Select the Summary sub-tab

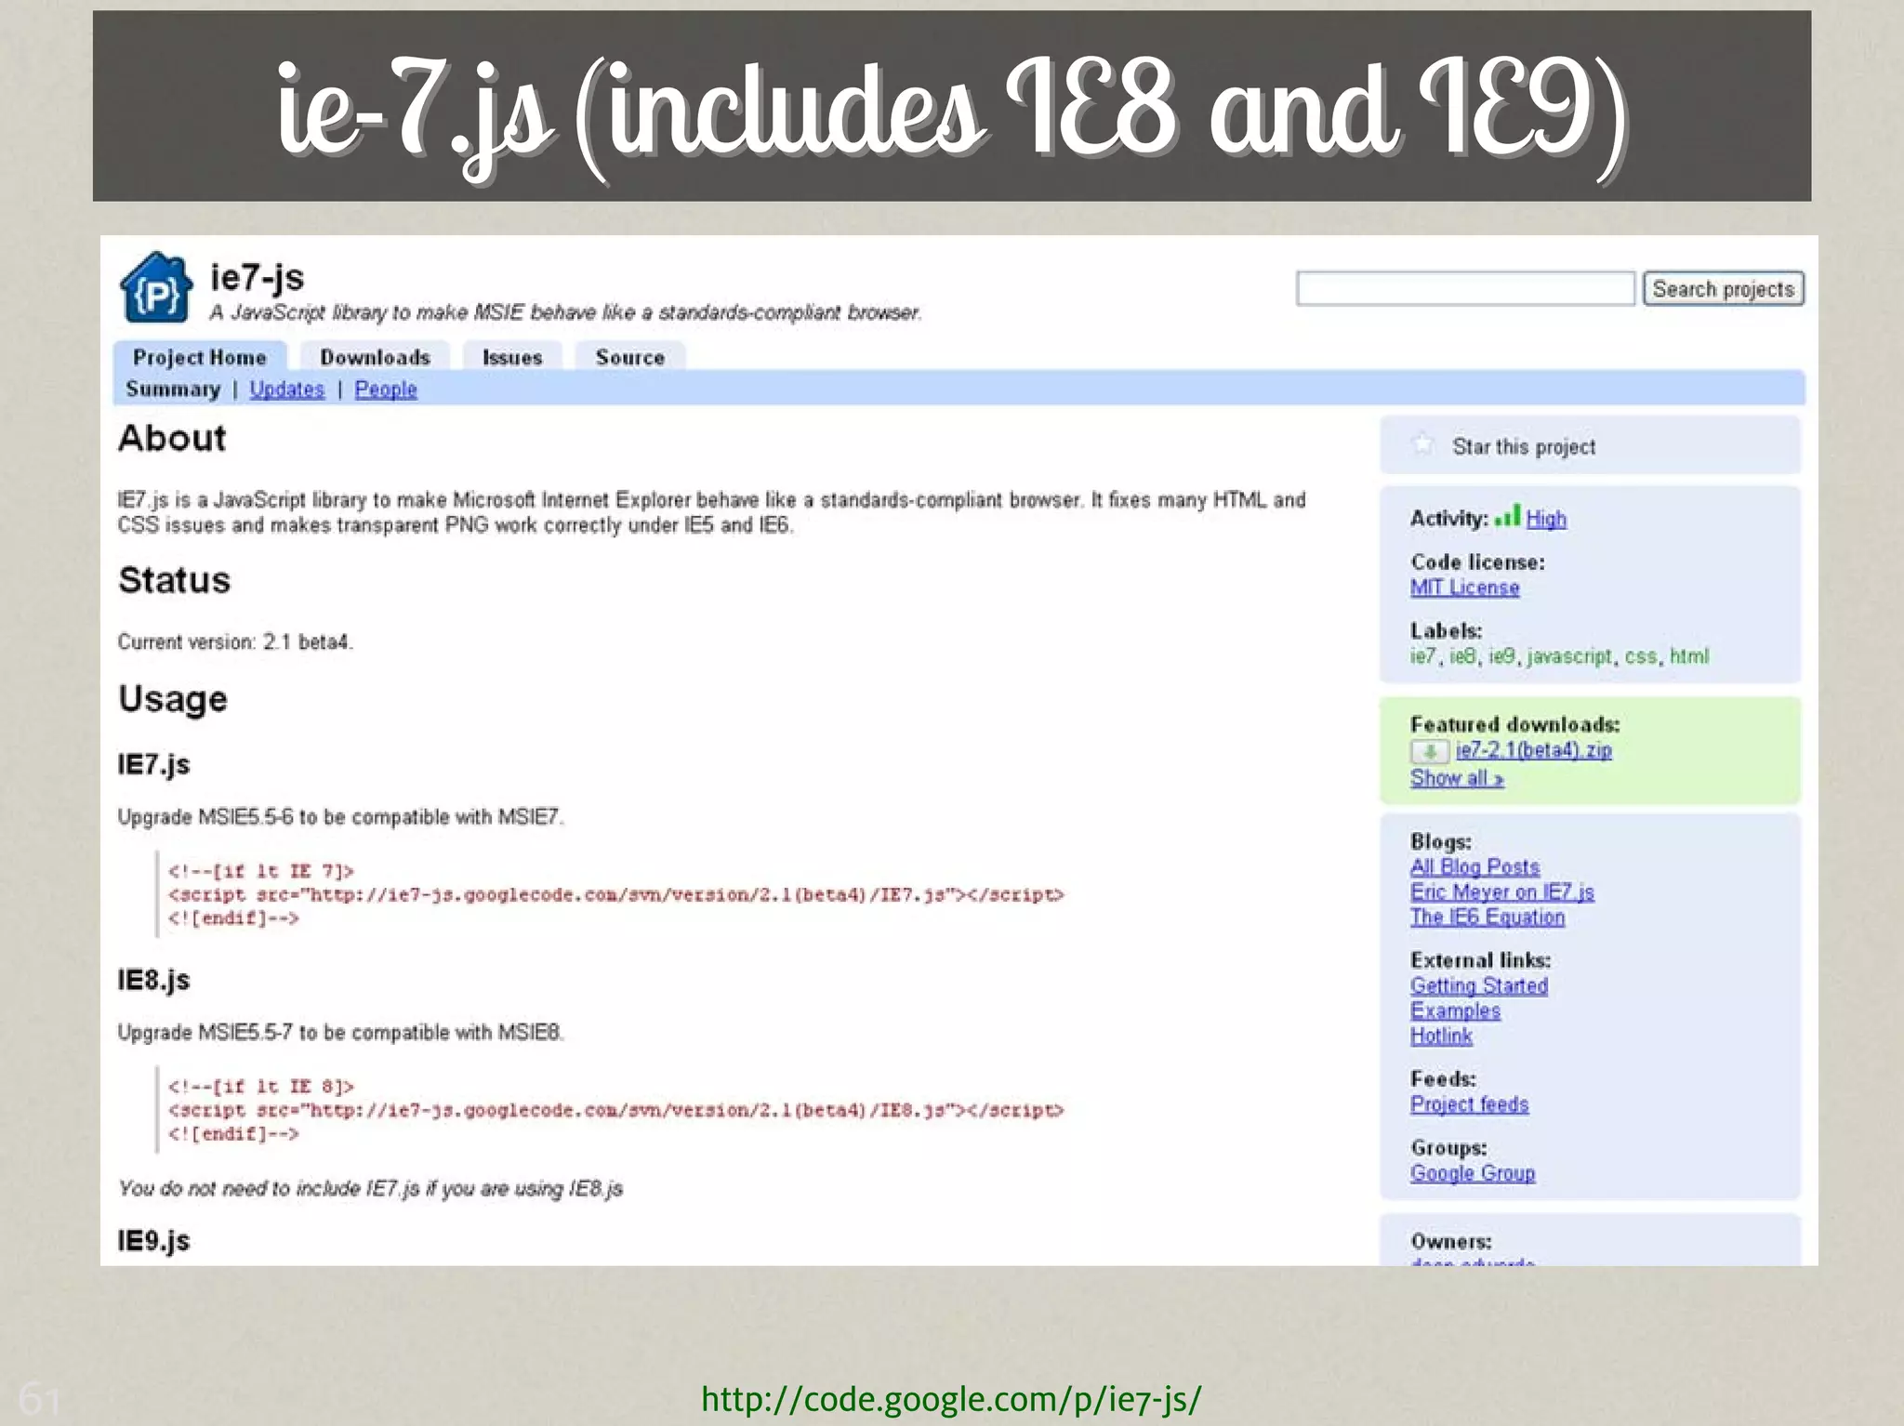(173, 390)
